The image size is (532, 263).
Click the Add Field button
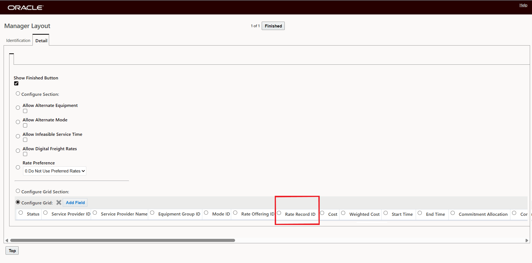(x=75, y=202)
